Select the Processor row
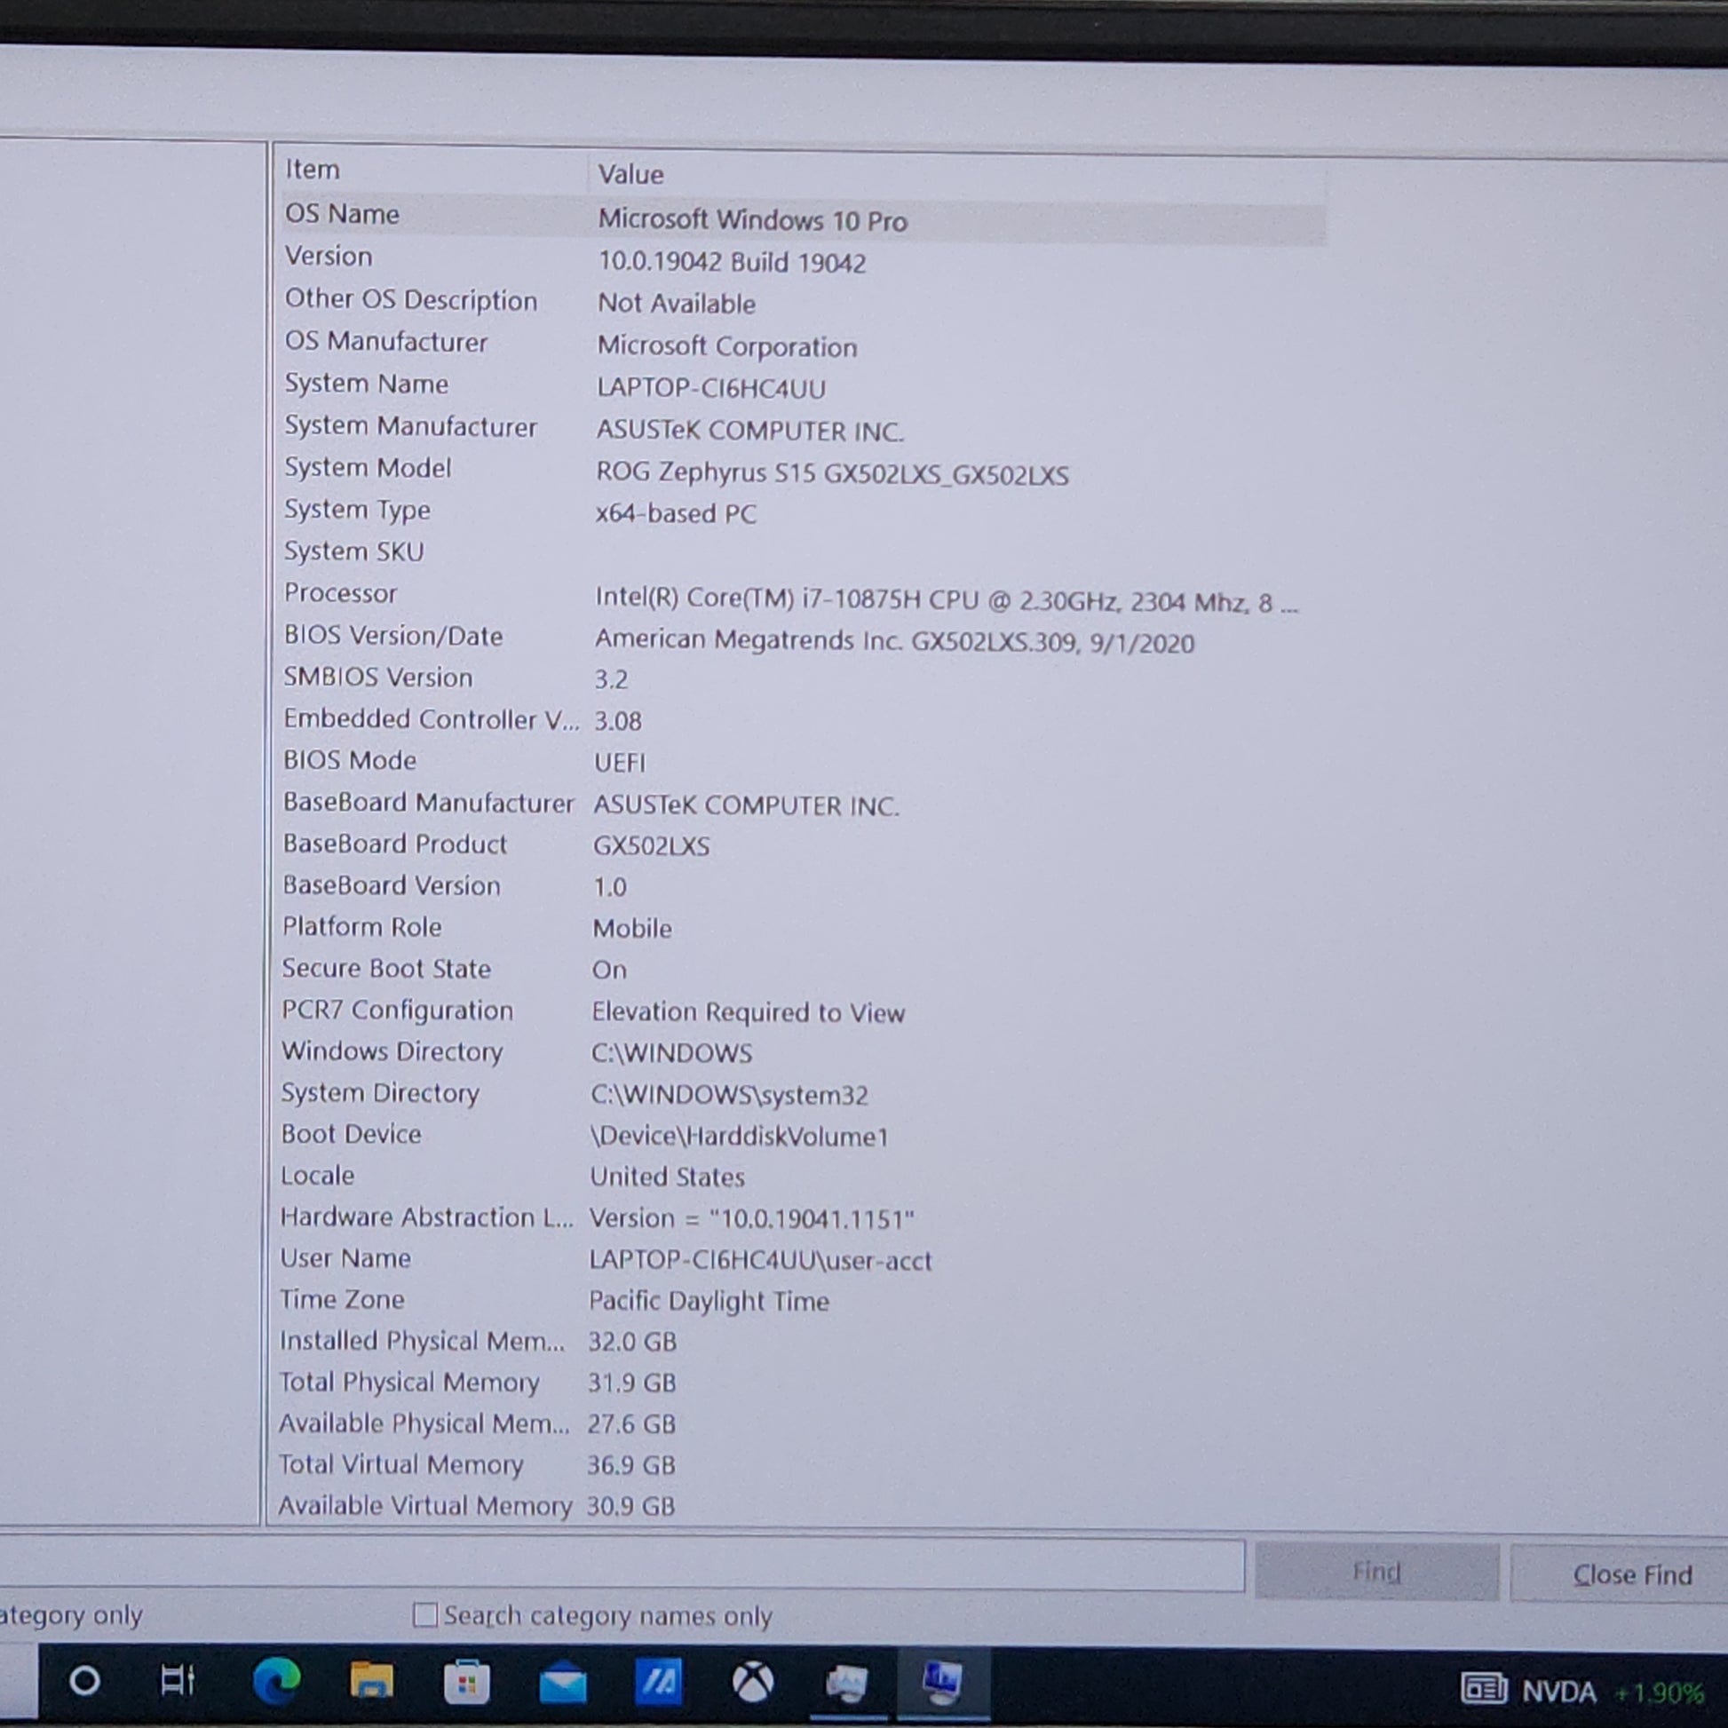 pos(341,593)
